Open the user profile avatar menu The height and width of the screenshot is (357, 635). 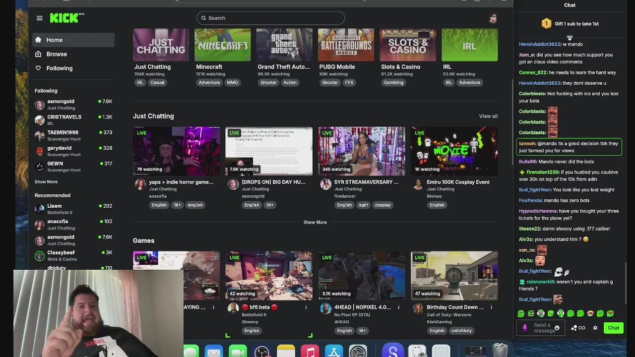click(x=493, y=18)
